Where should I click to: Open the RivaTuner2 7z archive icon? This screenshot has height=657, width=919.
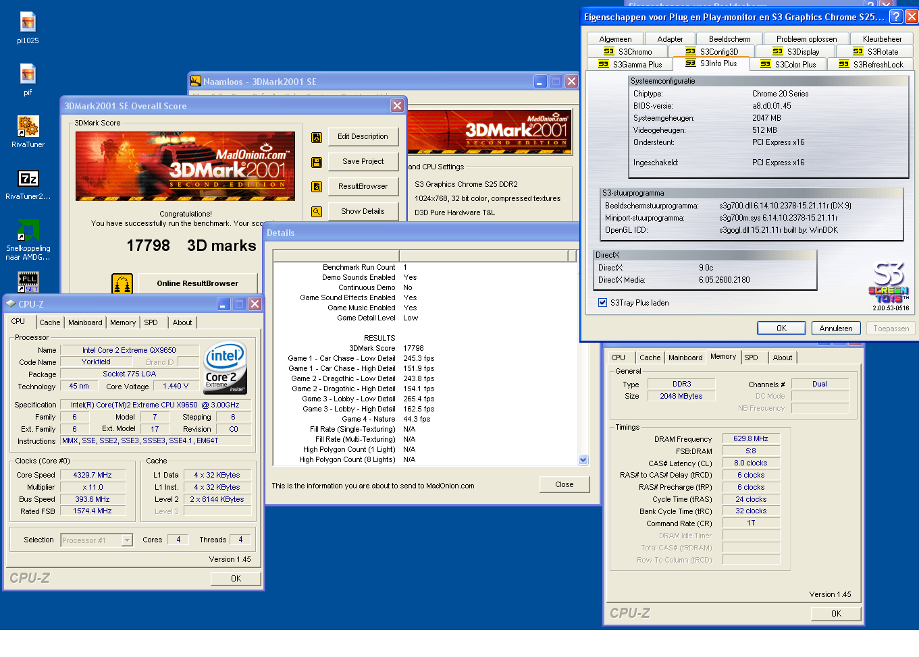(x=28, y=178)
